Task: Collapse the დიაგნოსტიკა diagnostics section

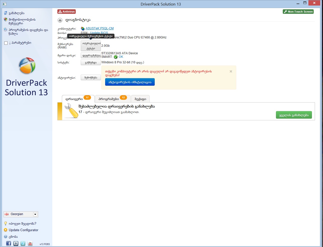Action: pyautogui.click(x=60, y=20)
